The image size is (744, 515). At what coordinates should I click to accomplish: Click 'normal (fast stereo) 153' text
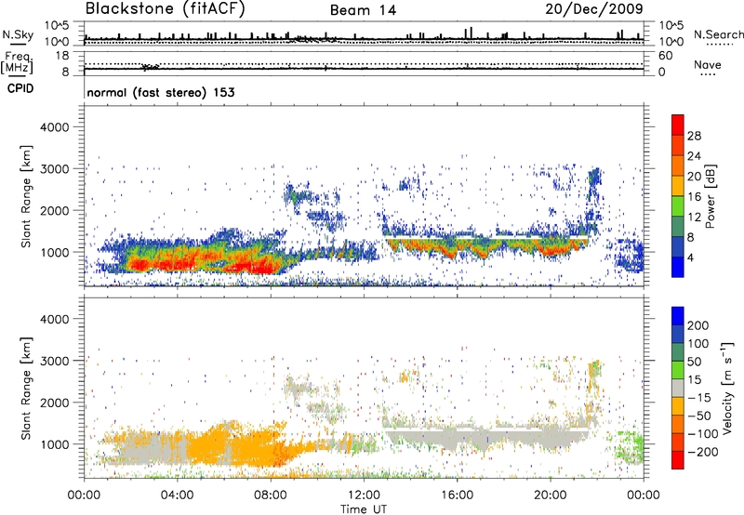coord(161,92)
